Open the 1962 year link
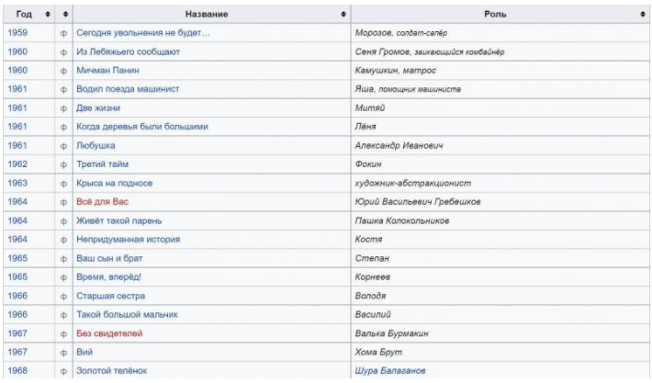 pyautogui.click(x=17, y=164)
